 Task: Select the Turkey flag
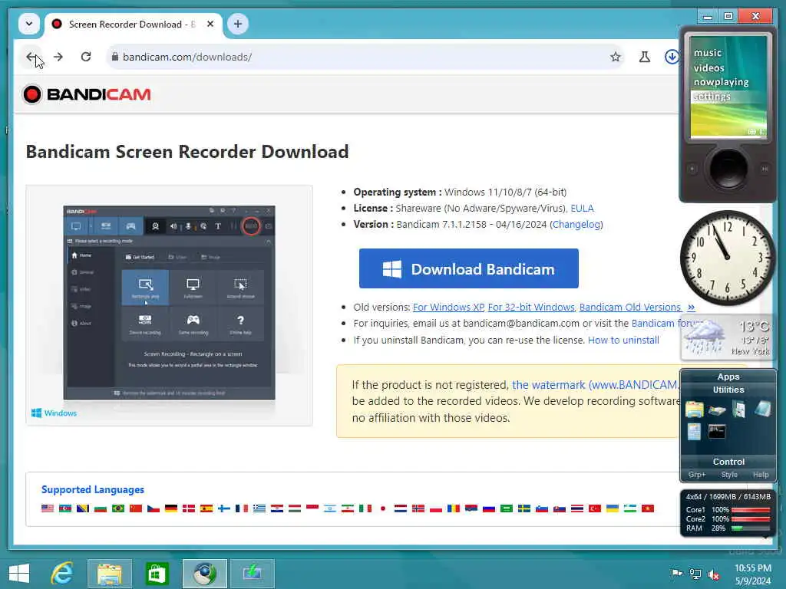[x=595, y=508]
